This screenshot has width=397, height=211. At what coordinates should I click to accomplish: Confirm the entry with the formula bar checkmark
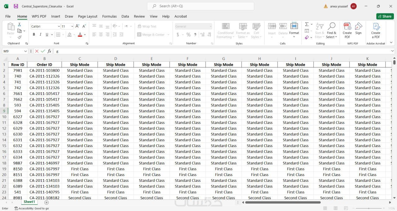click(43, 51)
